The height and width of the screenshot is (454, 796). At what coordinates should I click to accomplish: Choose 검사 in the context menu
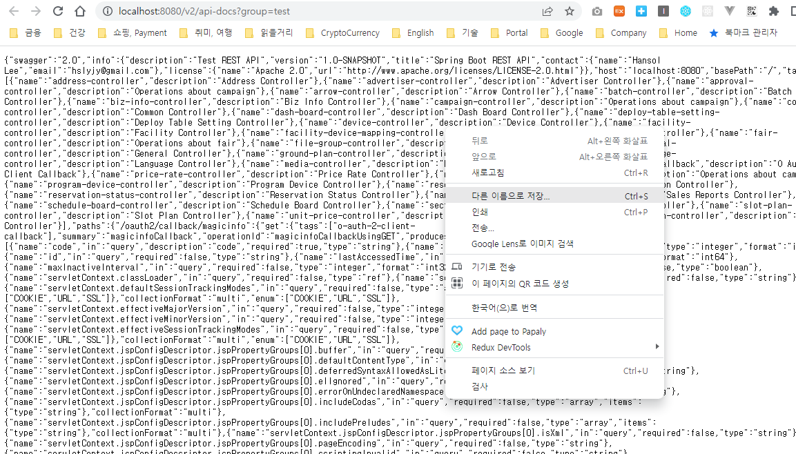pos(554,386)
